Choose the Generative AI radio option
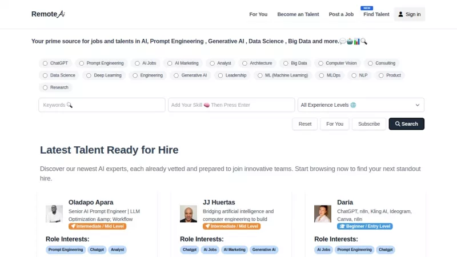457x257 pixels. pyautogui.click(x=177, y=75)
